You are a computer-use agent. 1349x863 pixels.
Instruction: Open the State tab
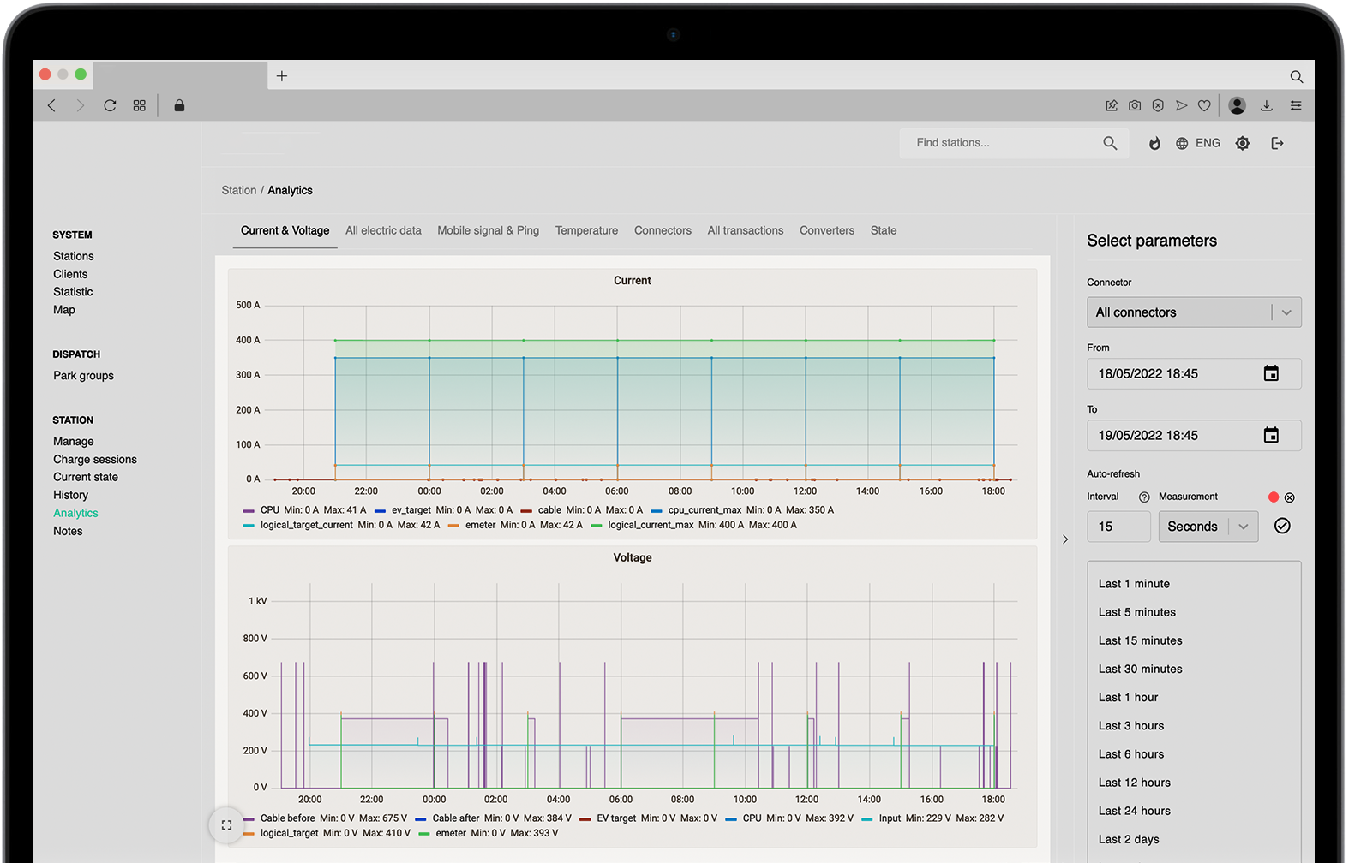click(x=884, y=230)
